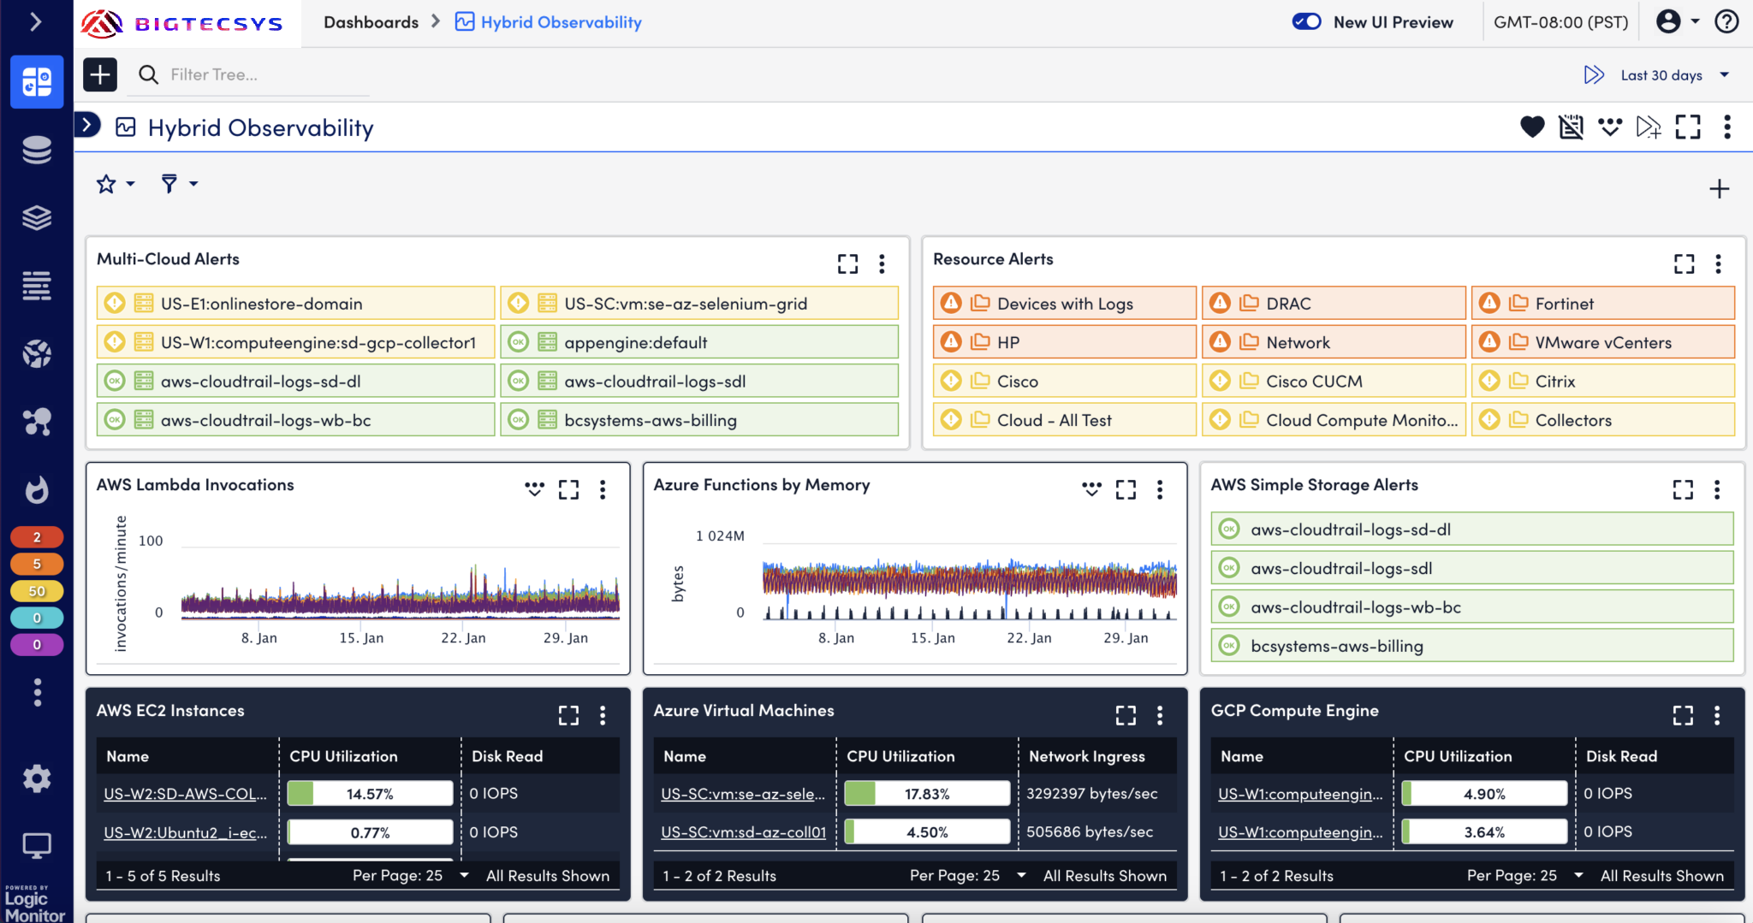Click the appengine:default alert row
The height and width of the screenshot is (923, 1753).
point(699,342)
